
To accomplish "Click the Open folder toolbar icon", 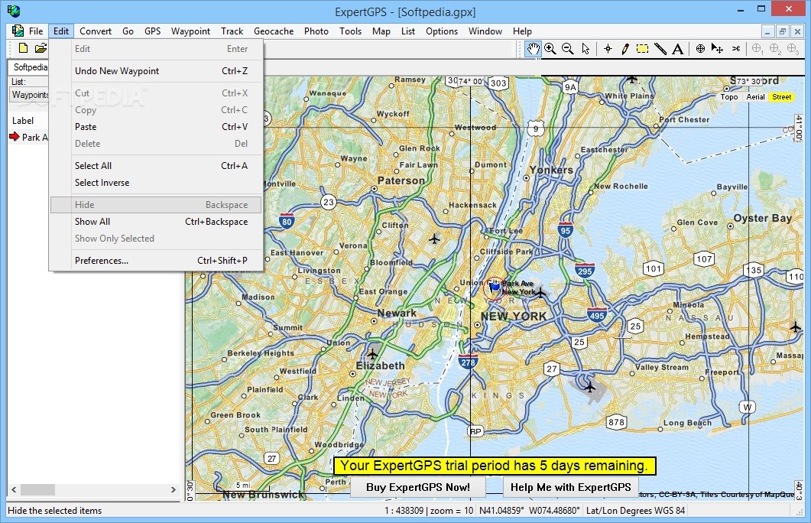I will pyautogui.click(x=41, y=48).
